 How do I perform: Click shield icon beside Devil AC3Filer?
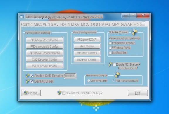point(28,81)
